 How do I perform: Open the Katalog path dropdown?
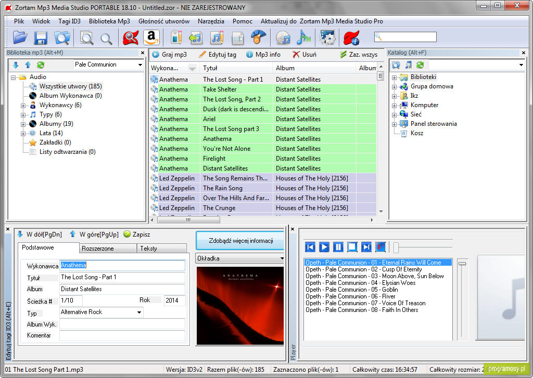pos(521,65)
